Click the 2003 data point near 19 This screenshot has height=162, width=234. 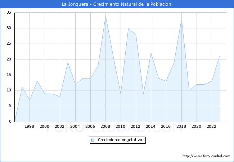click(x=68, y=62)
